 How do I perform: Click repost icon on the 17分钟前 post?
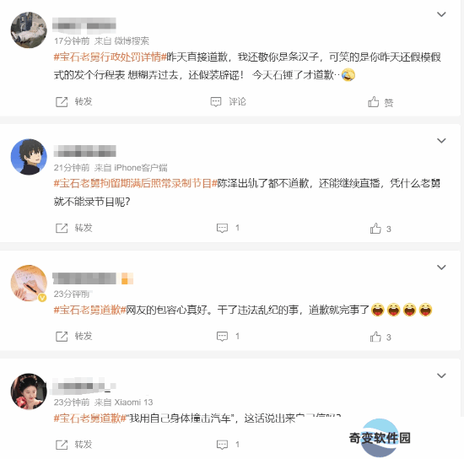[62, 102]
